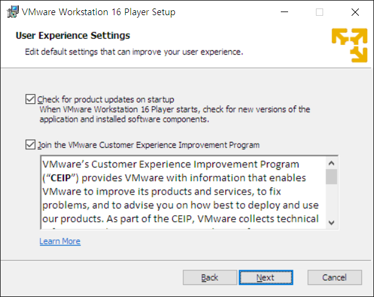
Task: Click the scroll up arrow in CEIP text
Action: 331,164
